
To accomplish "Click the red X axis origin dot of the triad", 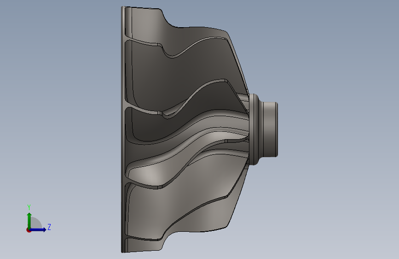I will (29, 230).
